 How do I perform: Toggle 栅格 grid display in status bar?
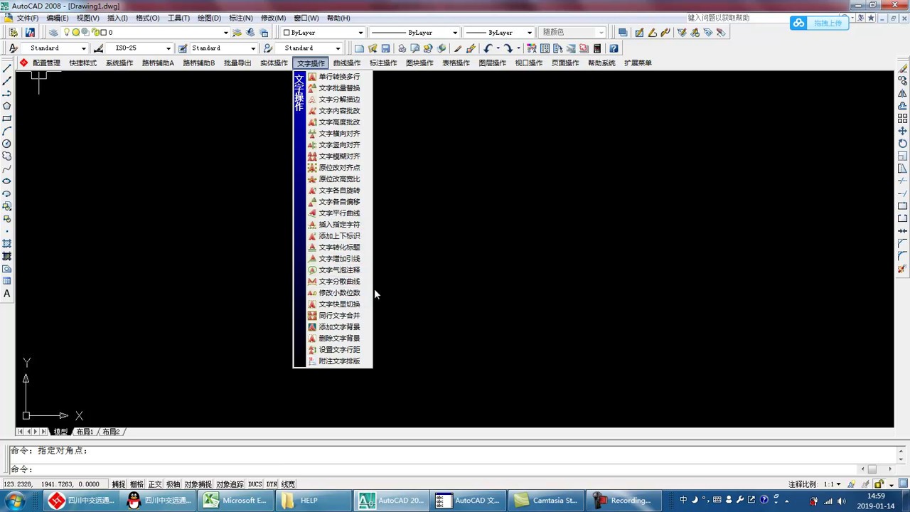[136, 484]
